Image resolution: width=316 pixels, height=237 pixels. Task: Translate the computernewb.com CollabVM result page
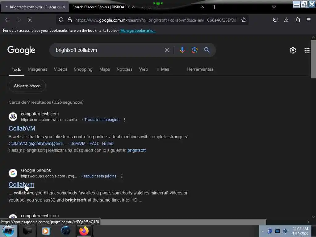[x=102, y=120]
